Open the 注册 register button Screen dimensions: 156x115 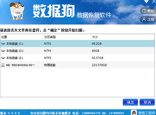[148, 19]
